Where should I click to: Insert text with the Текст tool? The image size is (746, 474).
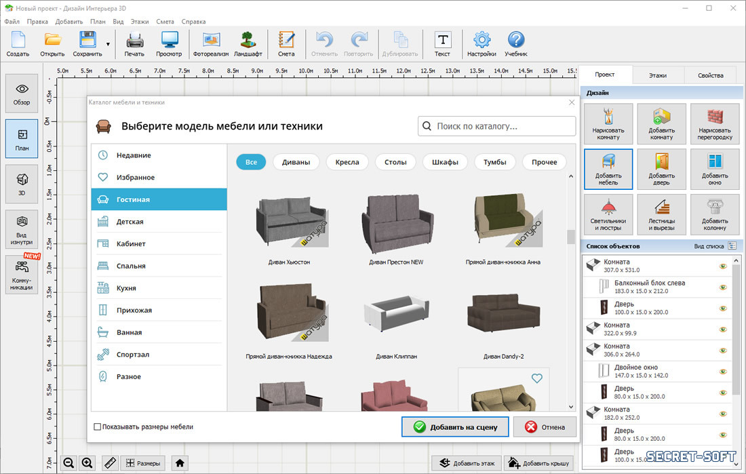pyautogui.click(x=442, y=44)
